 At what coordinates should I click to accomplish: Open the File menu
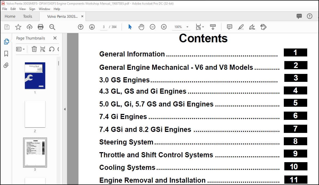[5, 9]
